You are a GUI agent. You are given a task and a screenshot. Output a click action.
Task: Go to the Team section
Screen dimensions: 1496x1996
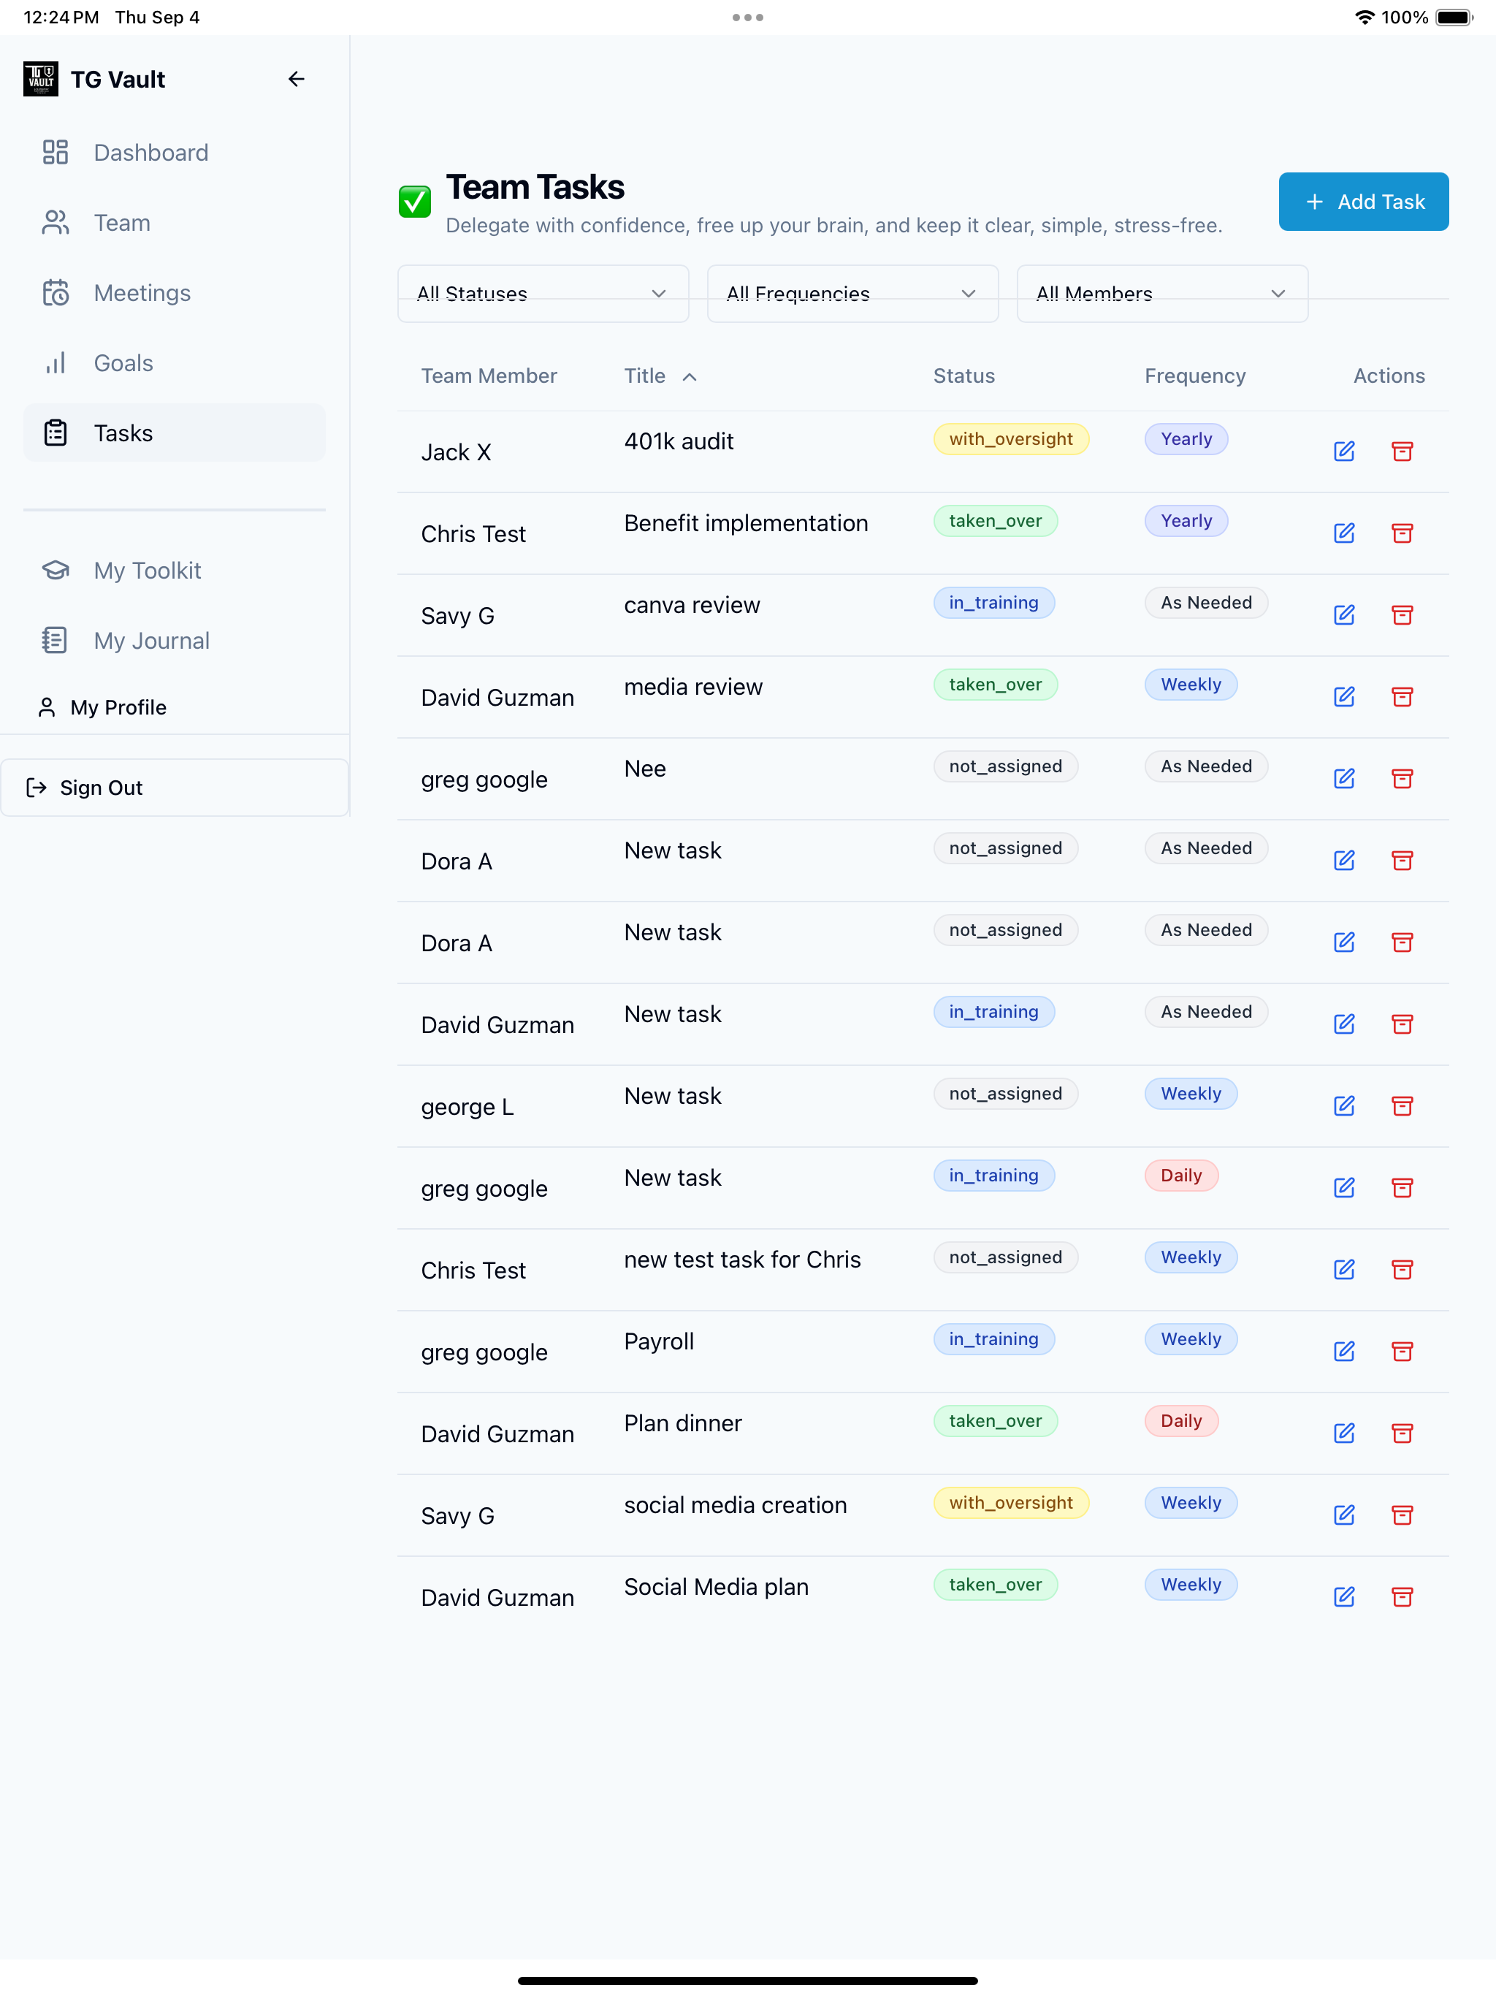[x=174, y=223]
